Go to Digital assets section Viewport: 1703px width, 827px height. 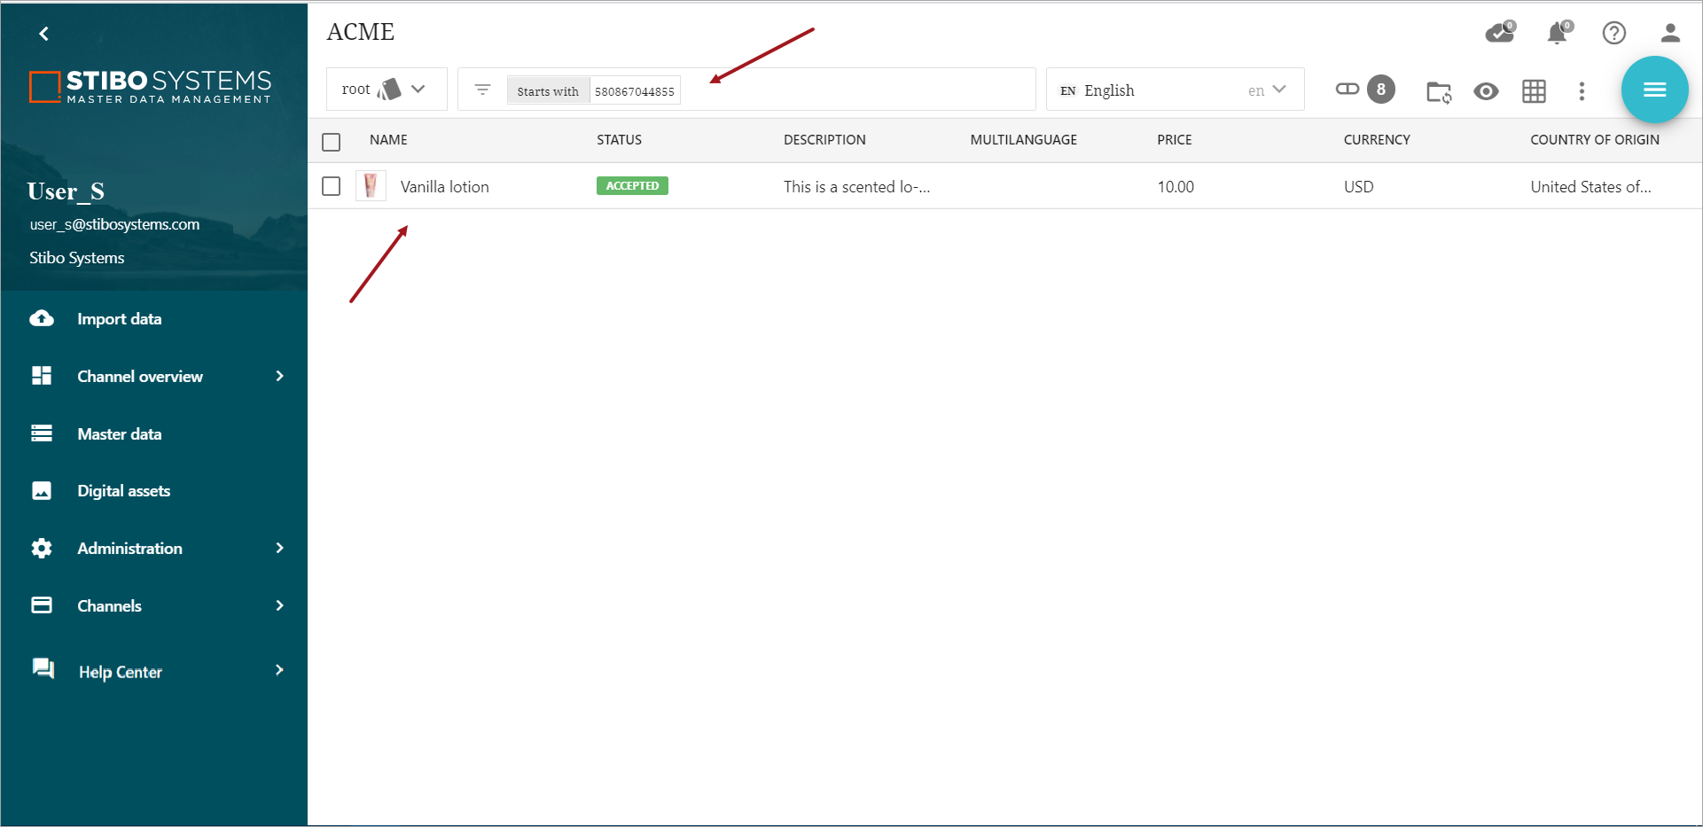[x=123, y=491]
